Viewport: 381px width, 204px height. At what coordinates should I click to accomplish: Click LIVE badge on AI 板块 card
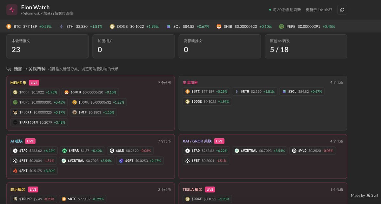pyautogui.click(x=30, y=141)
